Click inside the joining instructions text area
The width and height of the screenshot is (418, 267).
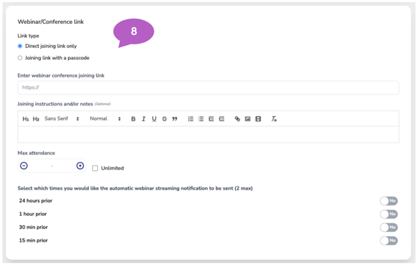pos(208,134)
